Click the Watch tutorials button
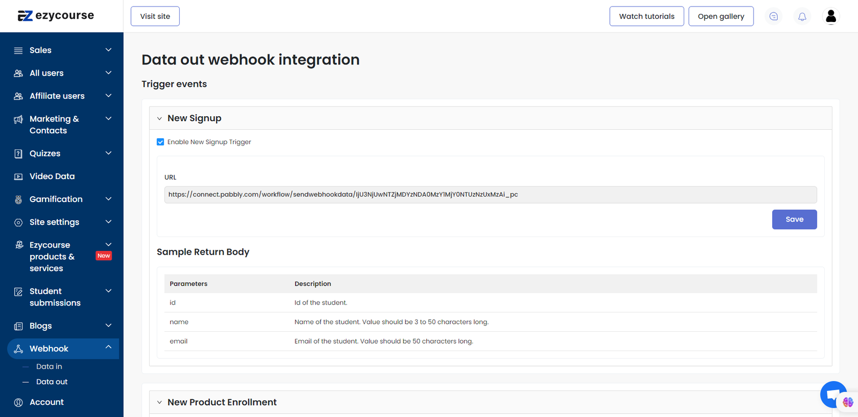The width and height of the screenshot is (858, 417). click(646, 16)
